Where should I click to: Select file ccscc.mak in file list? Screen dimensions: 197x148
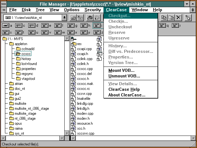(82, 84)
